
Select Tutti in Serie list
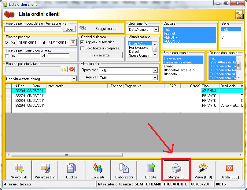coord(231,30)
